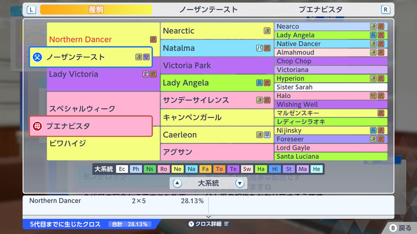Select Chop Chop in the pedigree
The width and height of the screenshot is (417, 234).
331,61
